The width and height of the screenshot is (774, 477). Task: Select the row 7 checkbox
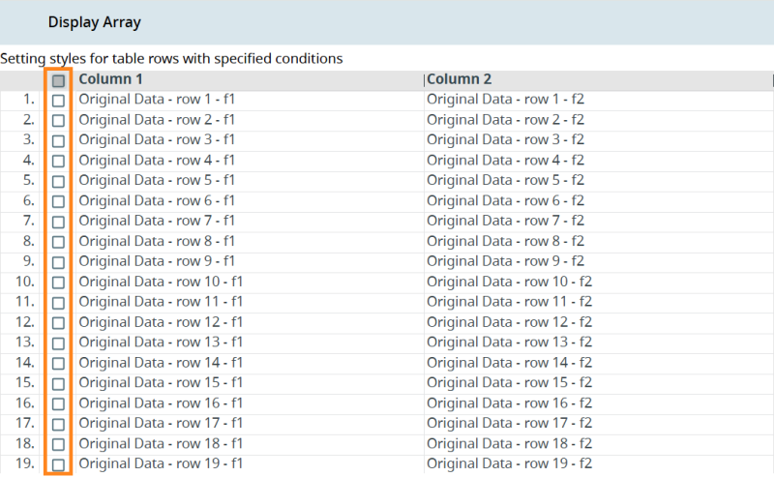click(58, 222)
